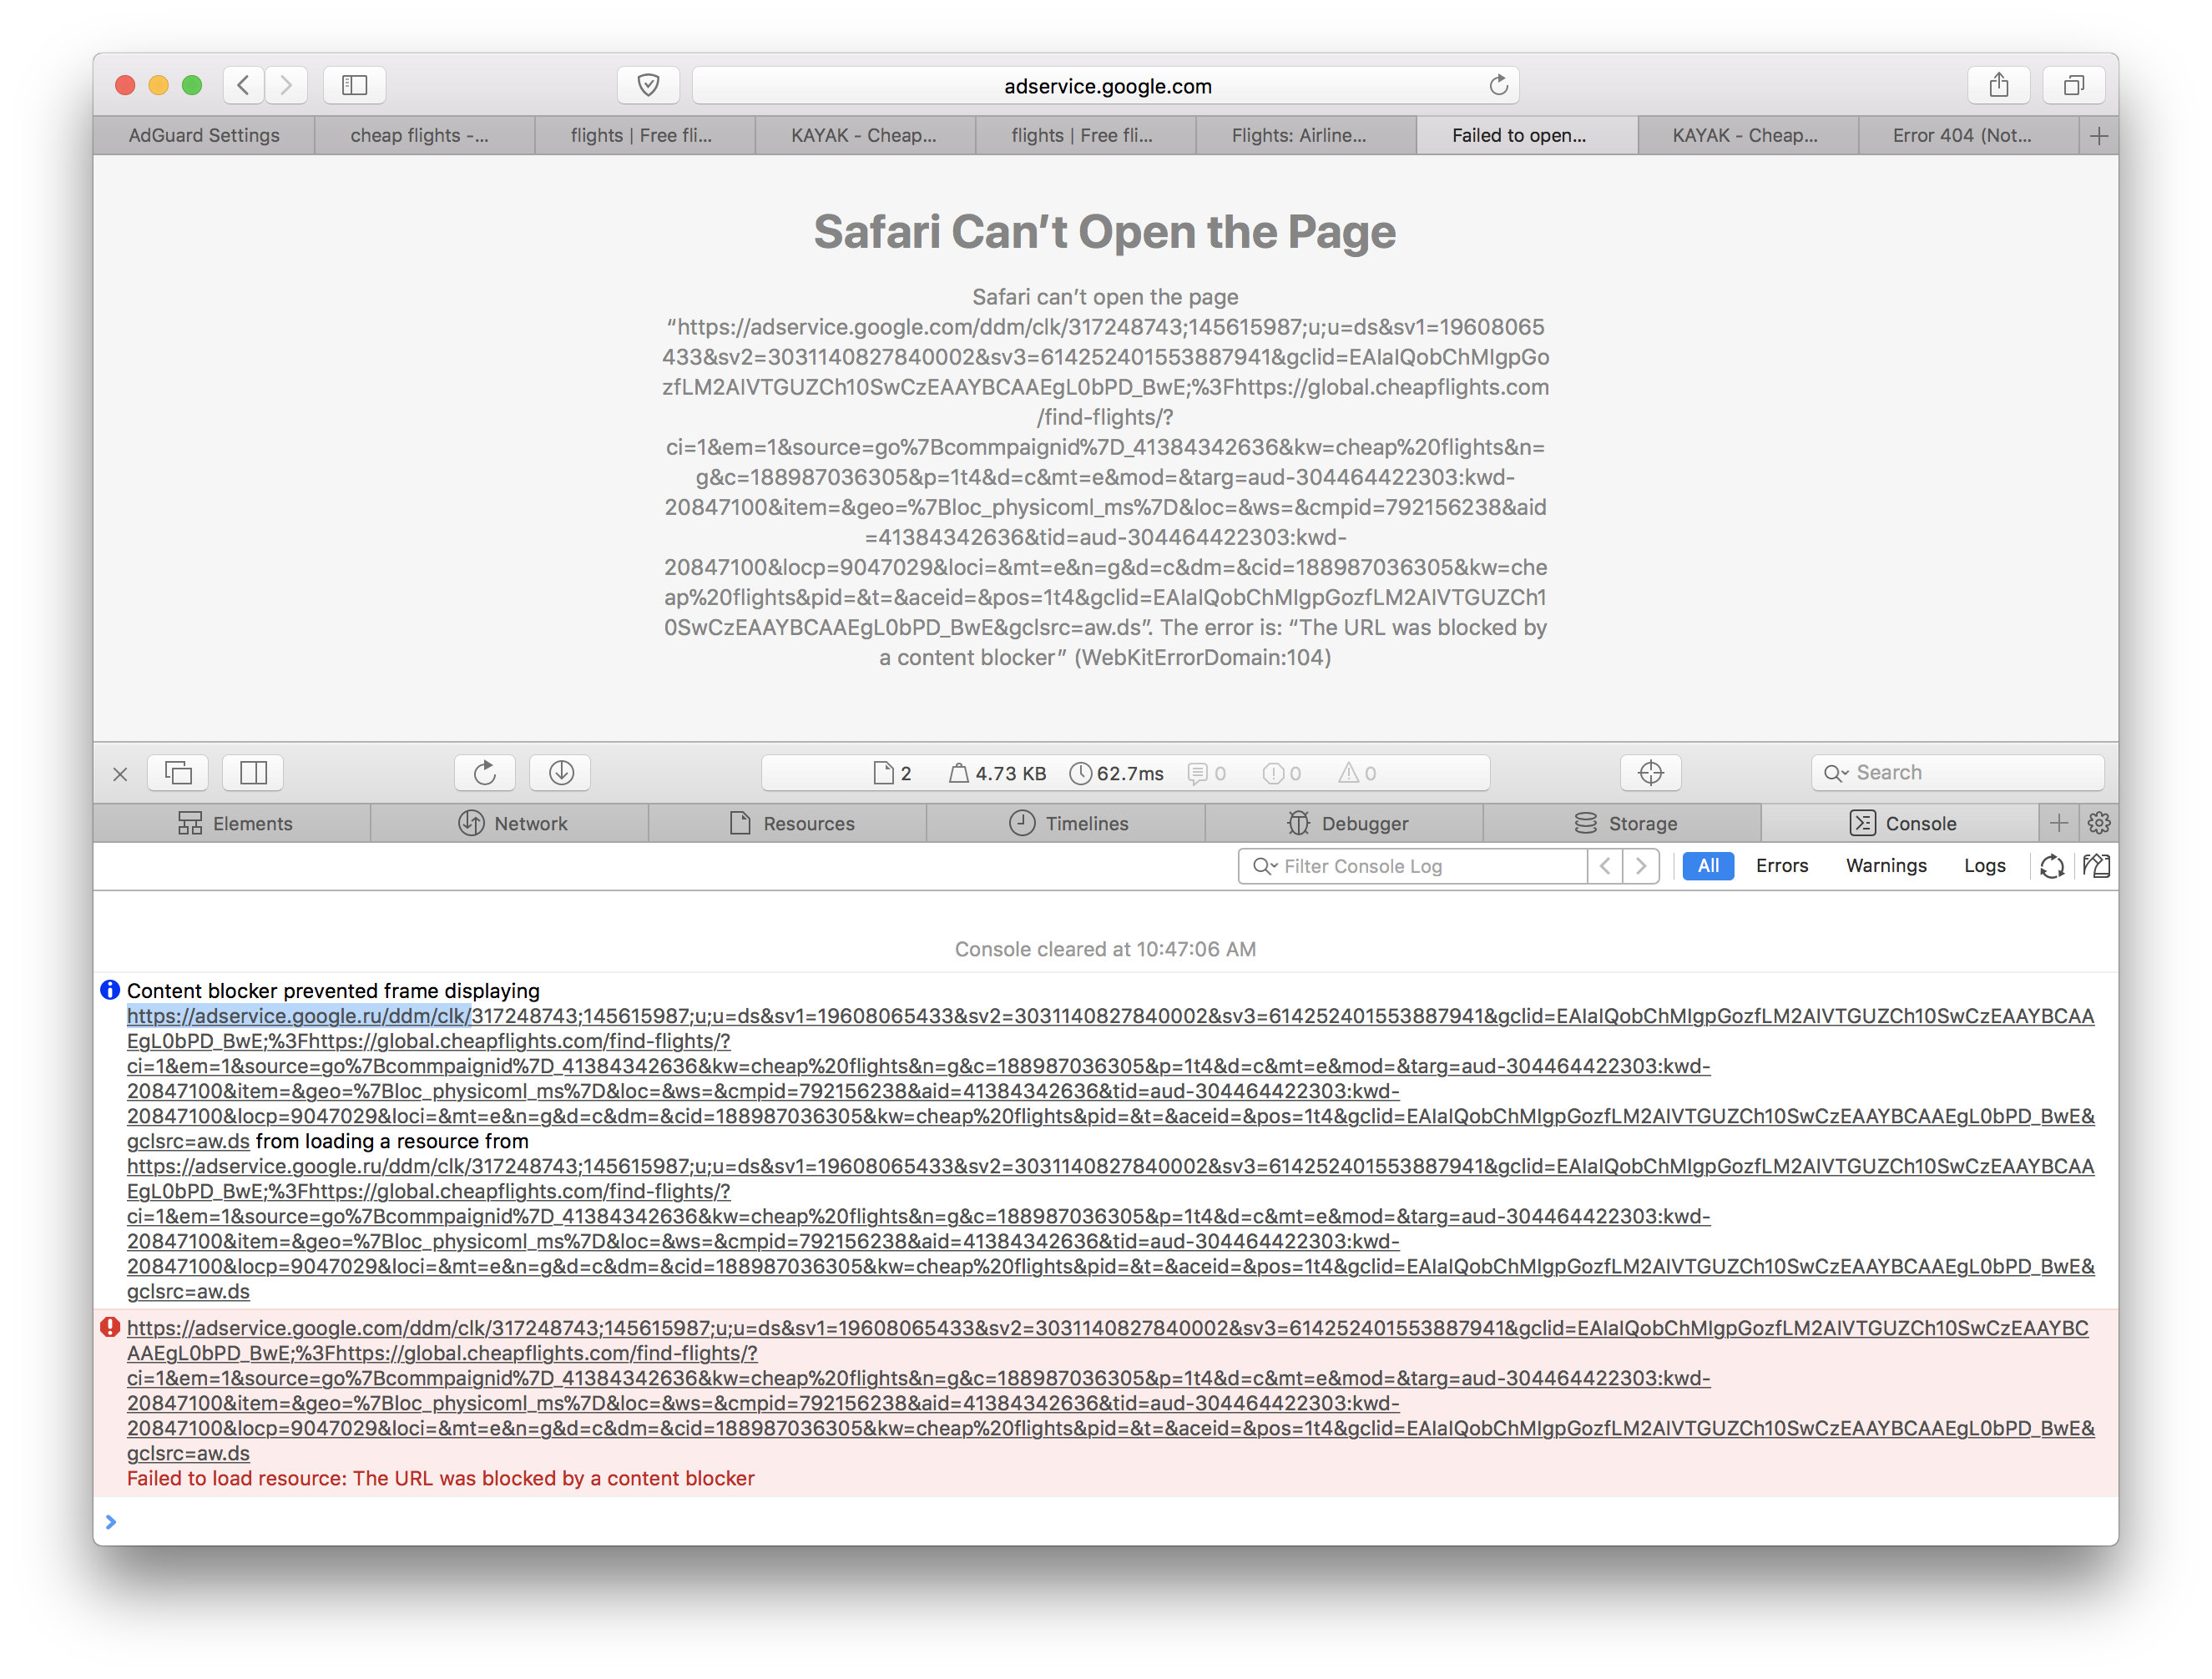Open the Web Inspector settings gear

[2098, 823]
